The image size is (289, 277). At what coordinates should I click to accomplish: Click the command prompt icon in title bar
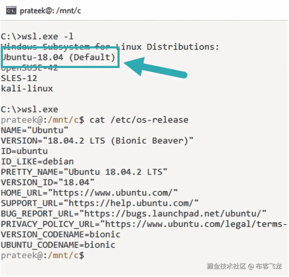[x=11, y=11]
